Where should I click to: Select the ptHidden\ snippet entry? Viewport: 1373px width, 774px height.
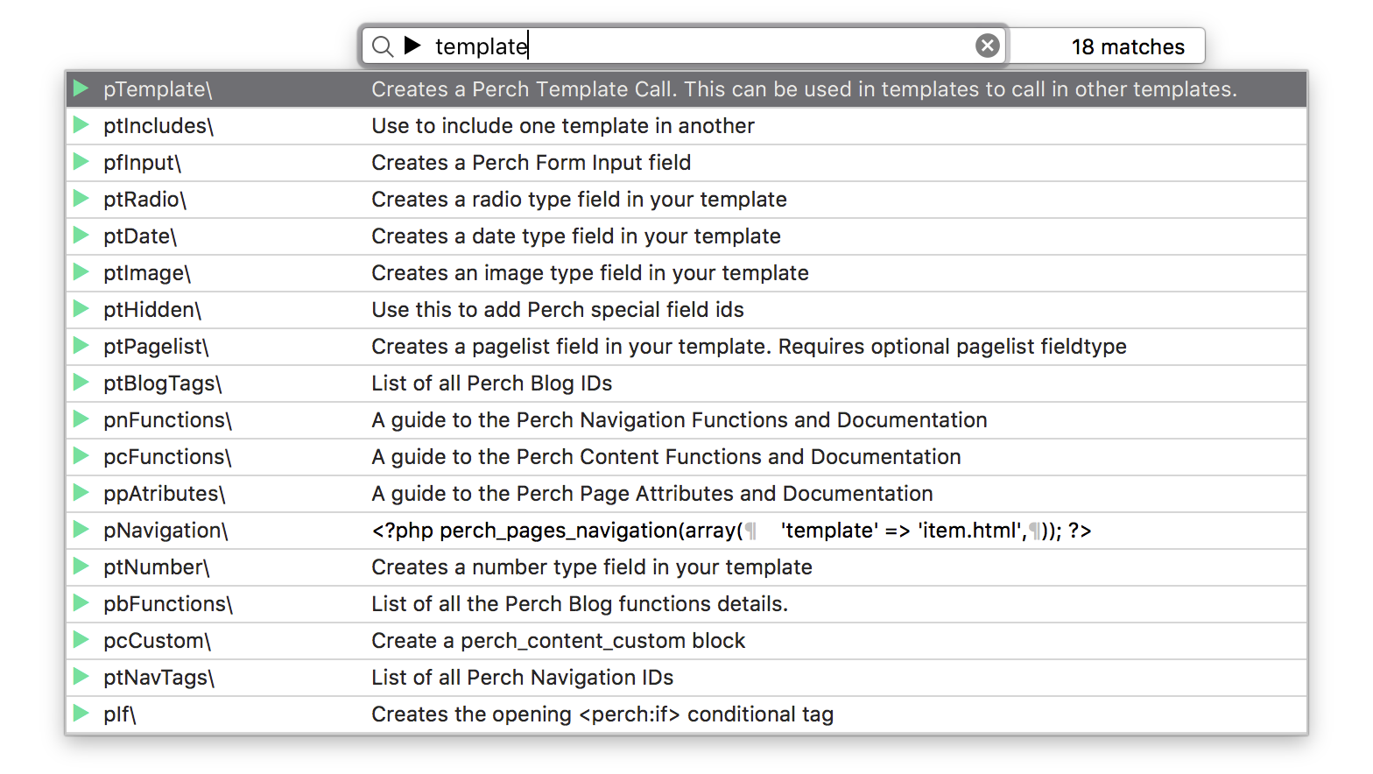(x=152, y=310)
